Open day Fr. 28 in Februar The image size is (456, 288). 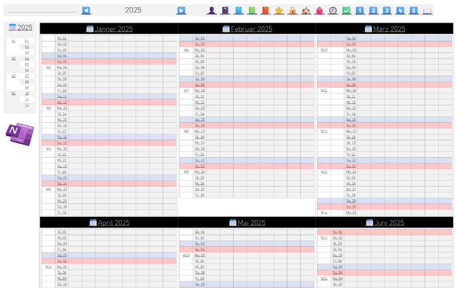[199, 195]
